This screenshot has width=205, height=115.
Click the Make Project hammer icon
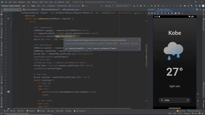coord(101,6)
